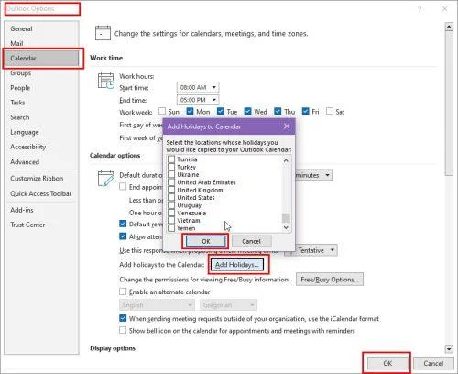Enable Show bell icon on calendar
Viewport: 458px width, 374px height.
point(123,330)
